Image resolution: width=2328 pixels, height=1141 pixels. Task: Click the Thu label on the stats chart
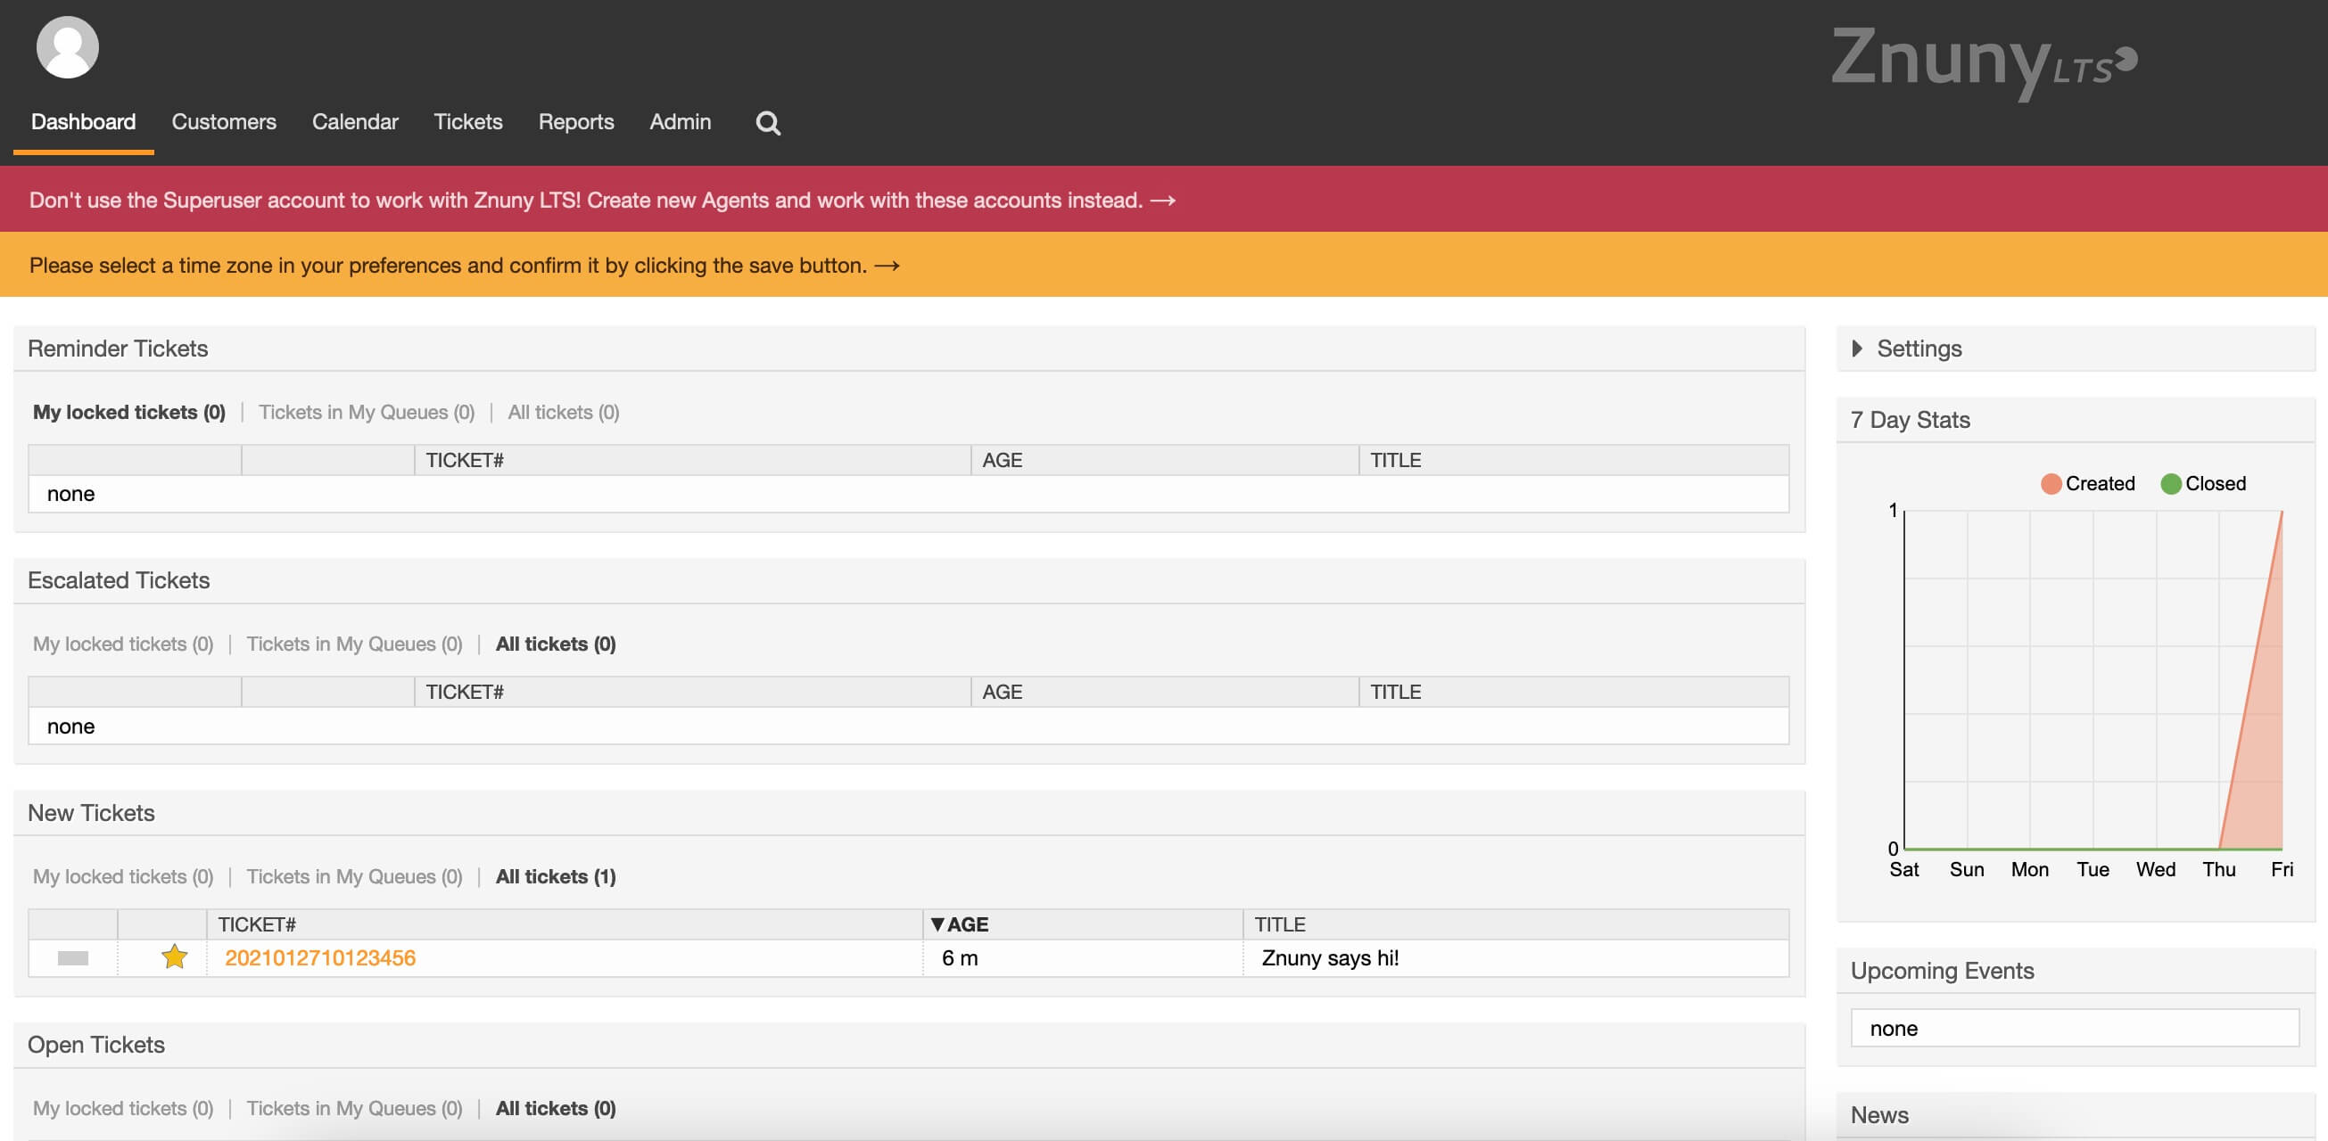click(2218, 869)
